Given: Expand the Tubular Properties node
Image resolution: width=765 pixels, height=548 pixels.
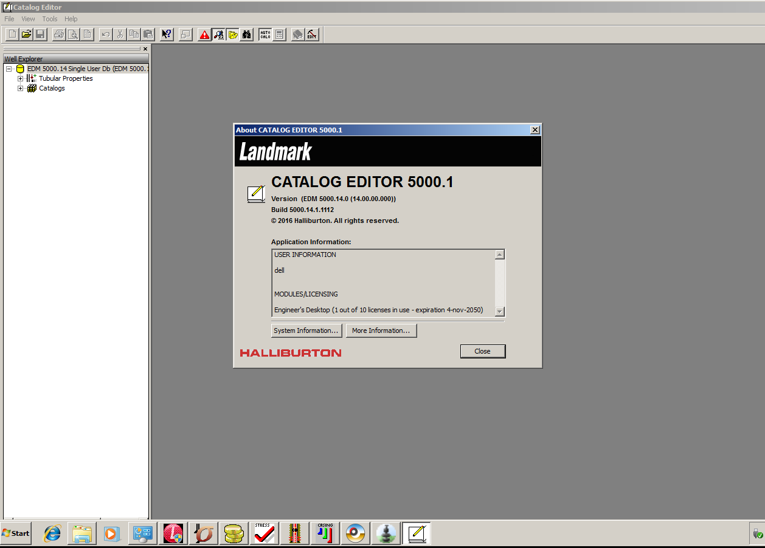Looking at the screenshot, I should tap(21, 78).
